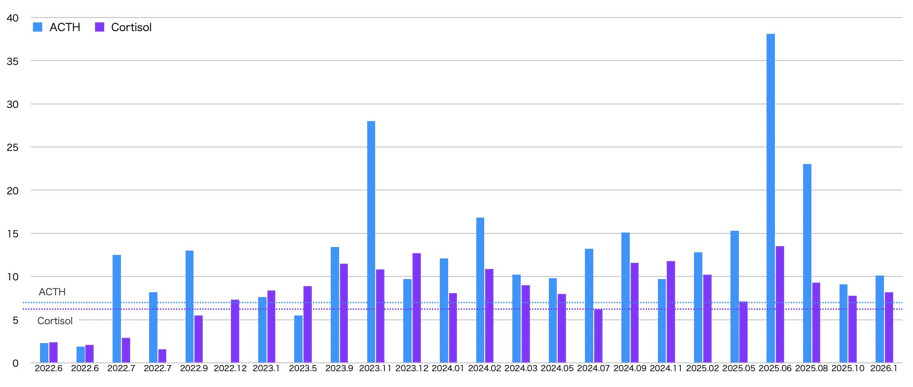This screenshot has width=913, height=387.
Task: Select the ACTH legend label text
Action: click(65, 27)
